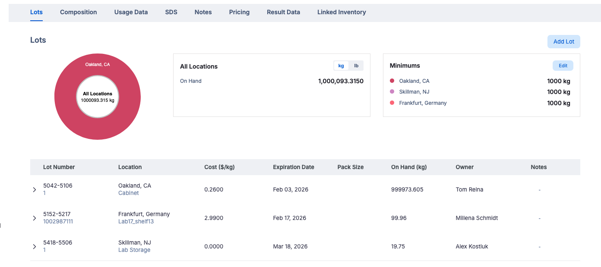
Task: Open sub-lot link 1002987111
Action: pyautogui.click(x=58, y=222)
